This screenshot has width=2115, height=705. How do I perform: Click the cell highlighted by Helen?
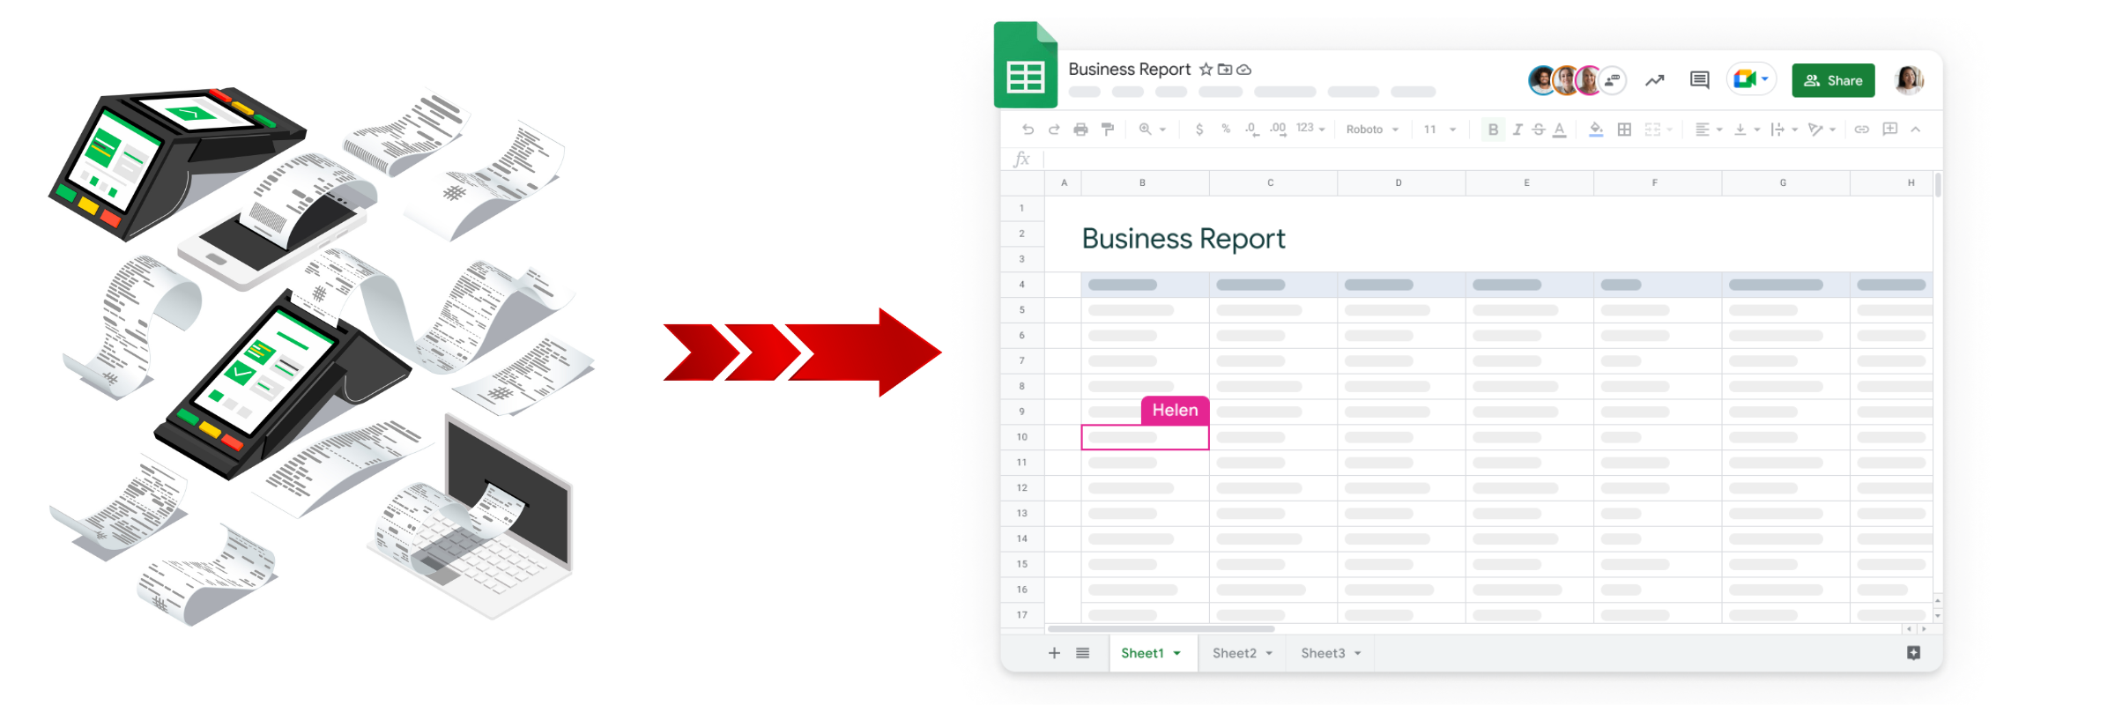pos(1145,437)
